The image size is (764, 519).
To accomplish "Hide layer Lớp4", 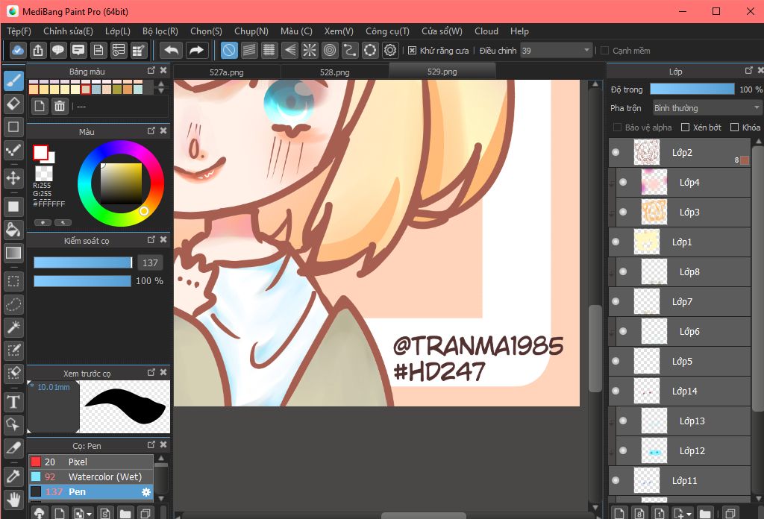I will point(623,182).
